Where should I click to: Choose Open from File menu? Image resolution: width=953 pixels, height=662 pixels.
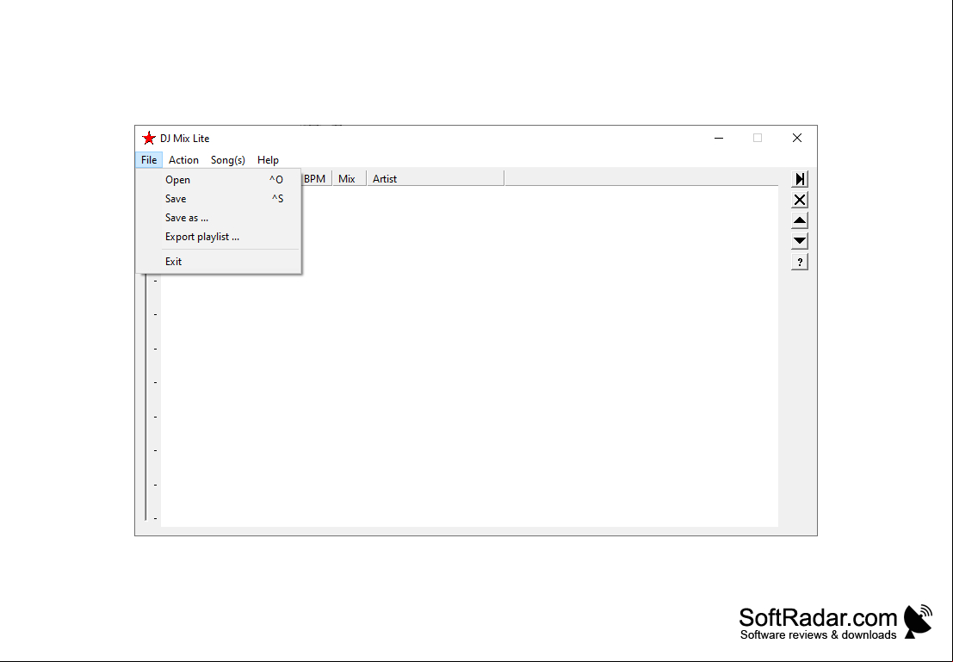pyautogui.click(x=219, y=180)
